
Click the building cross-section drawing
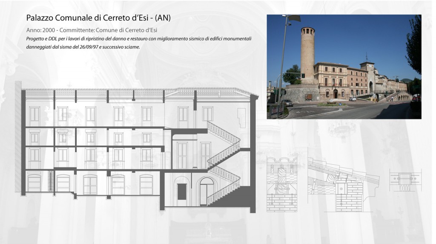(x=137, y=147)
